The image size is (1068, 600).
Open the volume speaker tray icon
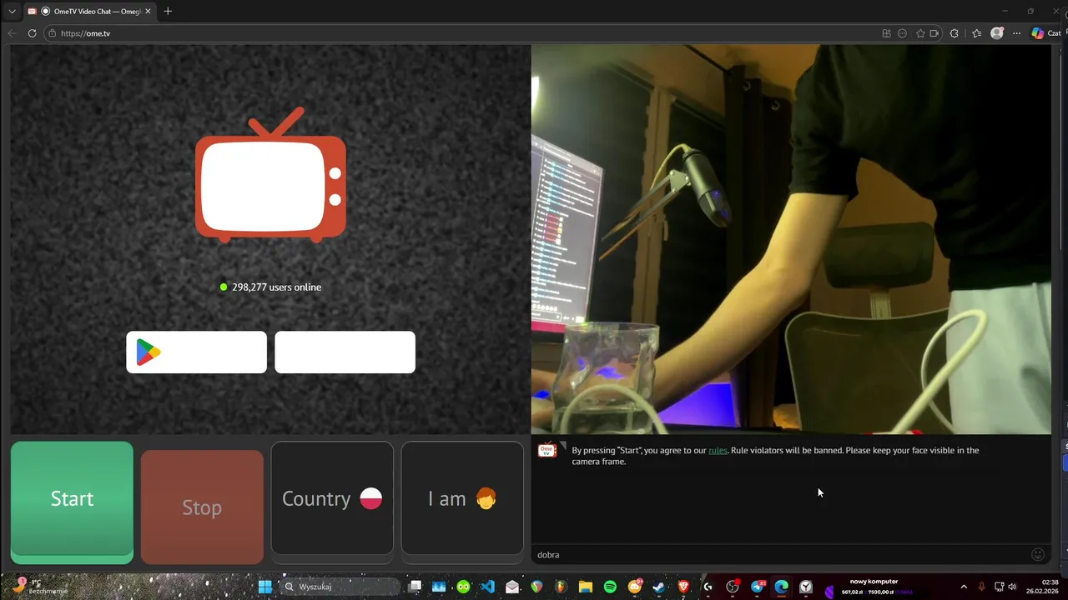pos(1012,587)
